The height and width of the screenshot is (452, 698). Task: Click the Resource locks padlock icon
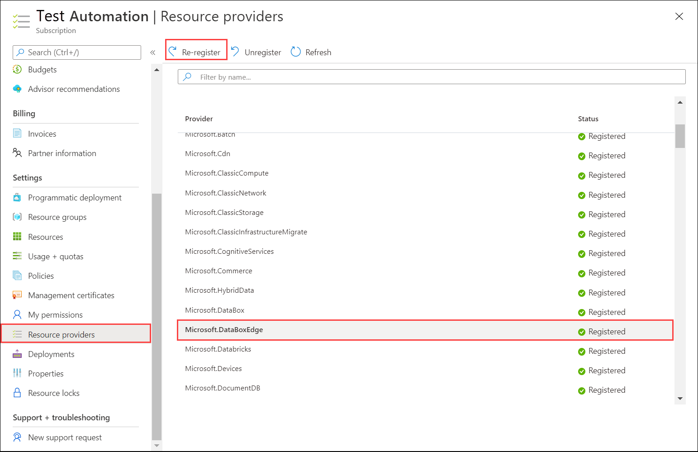pyautogui.click(x=17, y=393)
